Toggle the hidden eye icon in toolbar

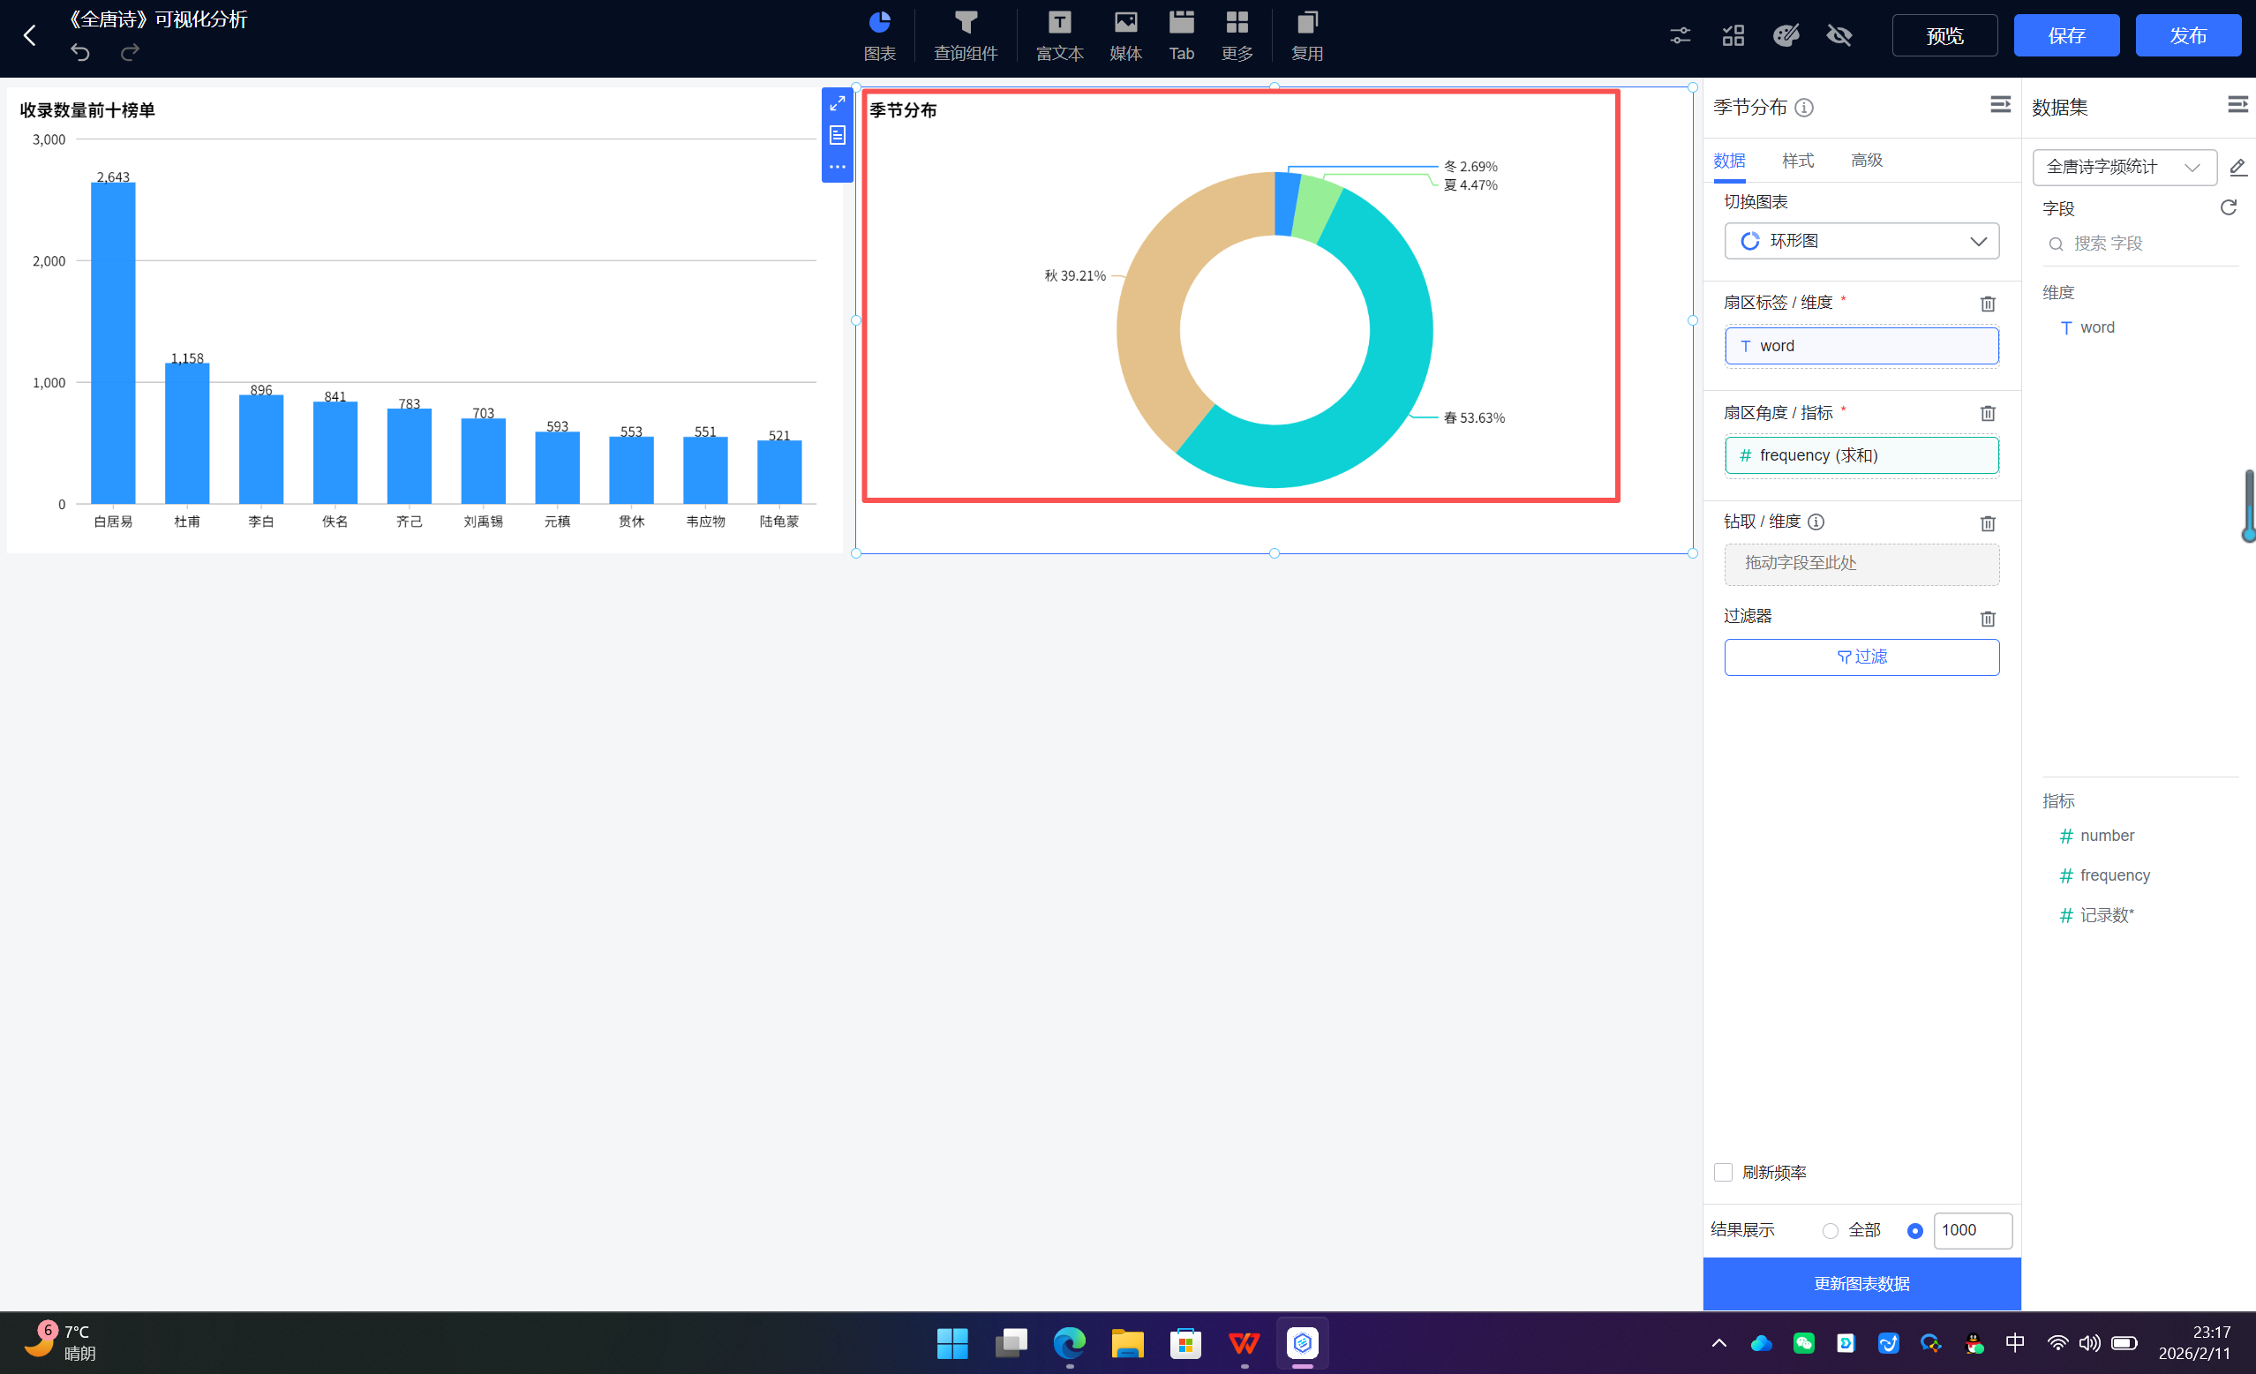pyautogui.click(x=1839, y=35)
